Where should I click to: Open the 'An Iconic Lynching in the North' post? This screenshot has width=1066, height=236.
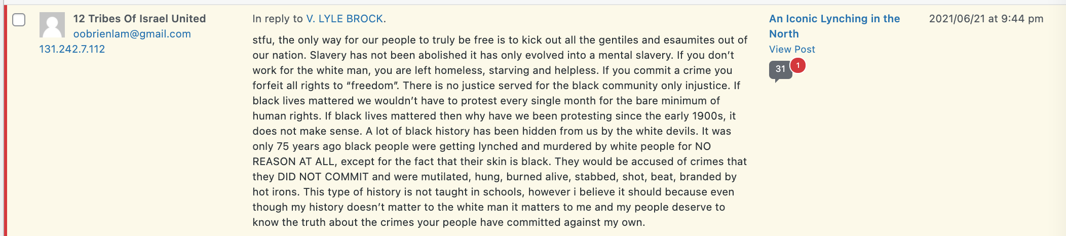tap(834, 26)
